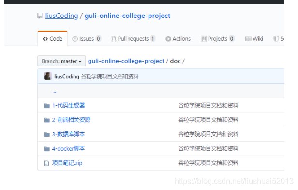The width and height of the screenshot is (298, 190).
Task: Click file icon for 项目笔记.zip
Action: pyautogui.click(x=46, y=163)
